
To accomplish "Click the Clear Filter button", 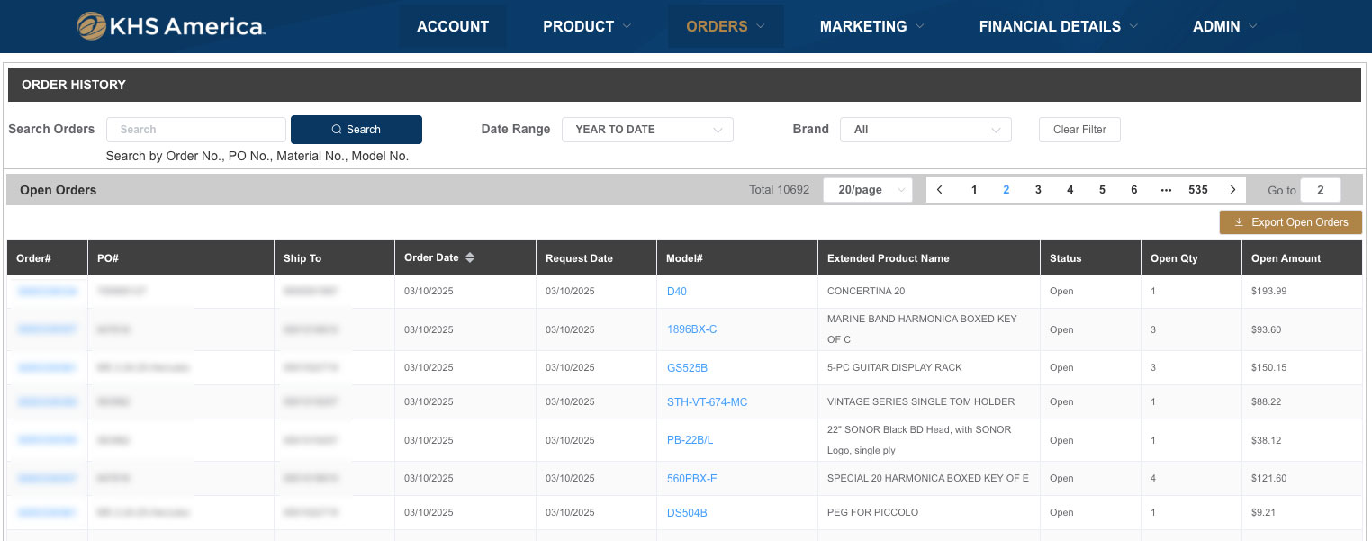I will (1079, 130).
